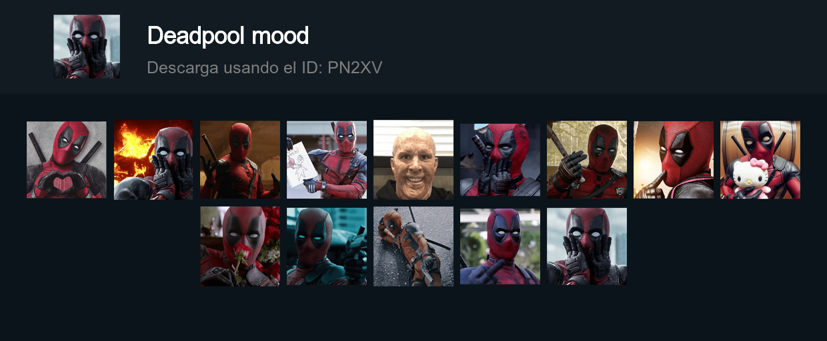The height and width of the screenshot is (341, 827).
Task: Select Deadpool holding a crayon drawing sticker
Action: tap(327, 160)
